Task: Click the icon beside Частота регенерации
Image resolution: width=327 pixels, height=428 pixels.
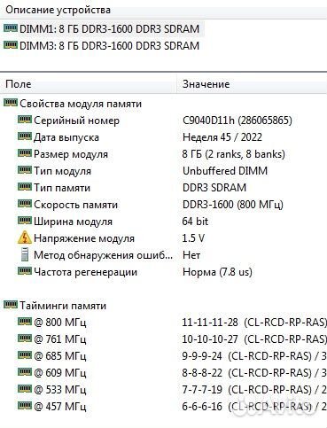Action: 25,271
